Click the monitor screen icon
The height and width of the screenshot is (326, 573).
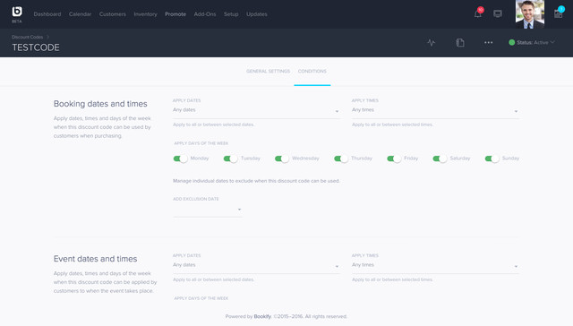pos(498,14)
